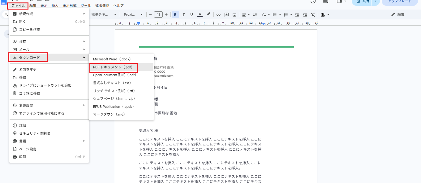Open the 編集 editing mode selector
This screenshot has height=183, width=421.
point(398,14)
